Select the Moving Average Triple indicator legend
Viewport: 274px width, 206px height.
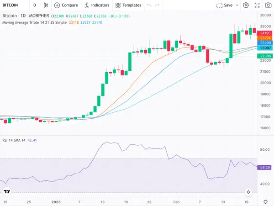(34, 22)
